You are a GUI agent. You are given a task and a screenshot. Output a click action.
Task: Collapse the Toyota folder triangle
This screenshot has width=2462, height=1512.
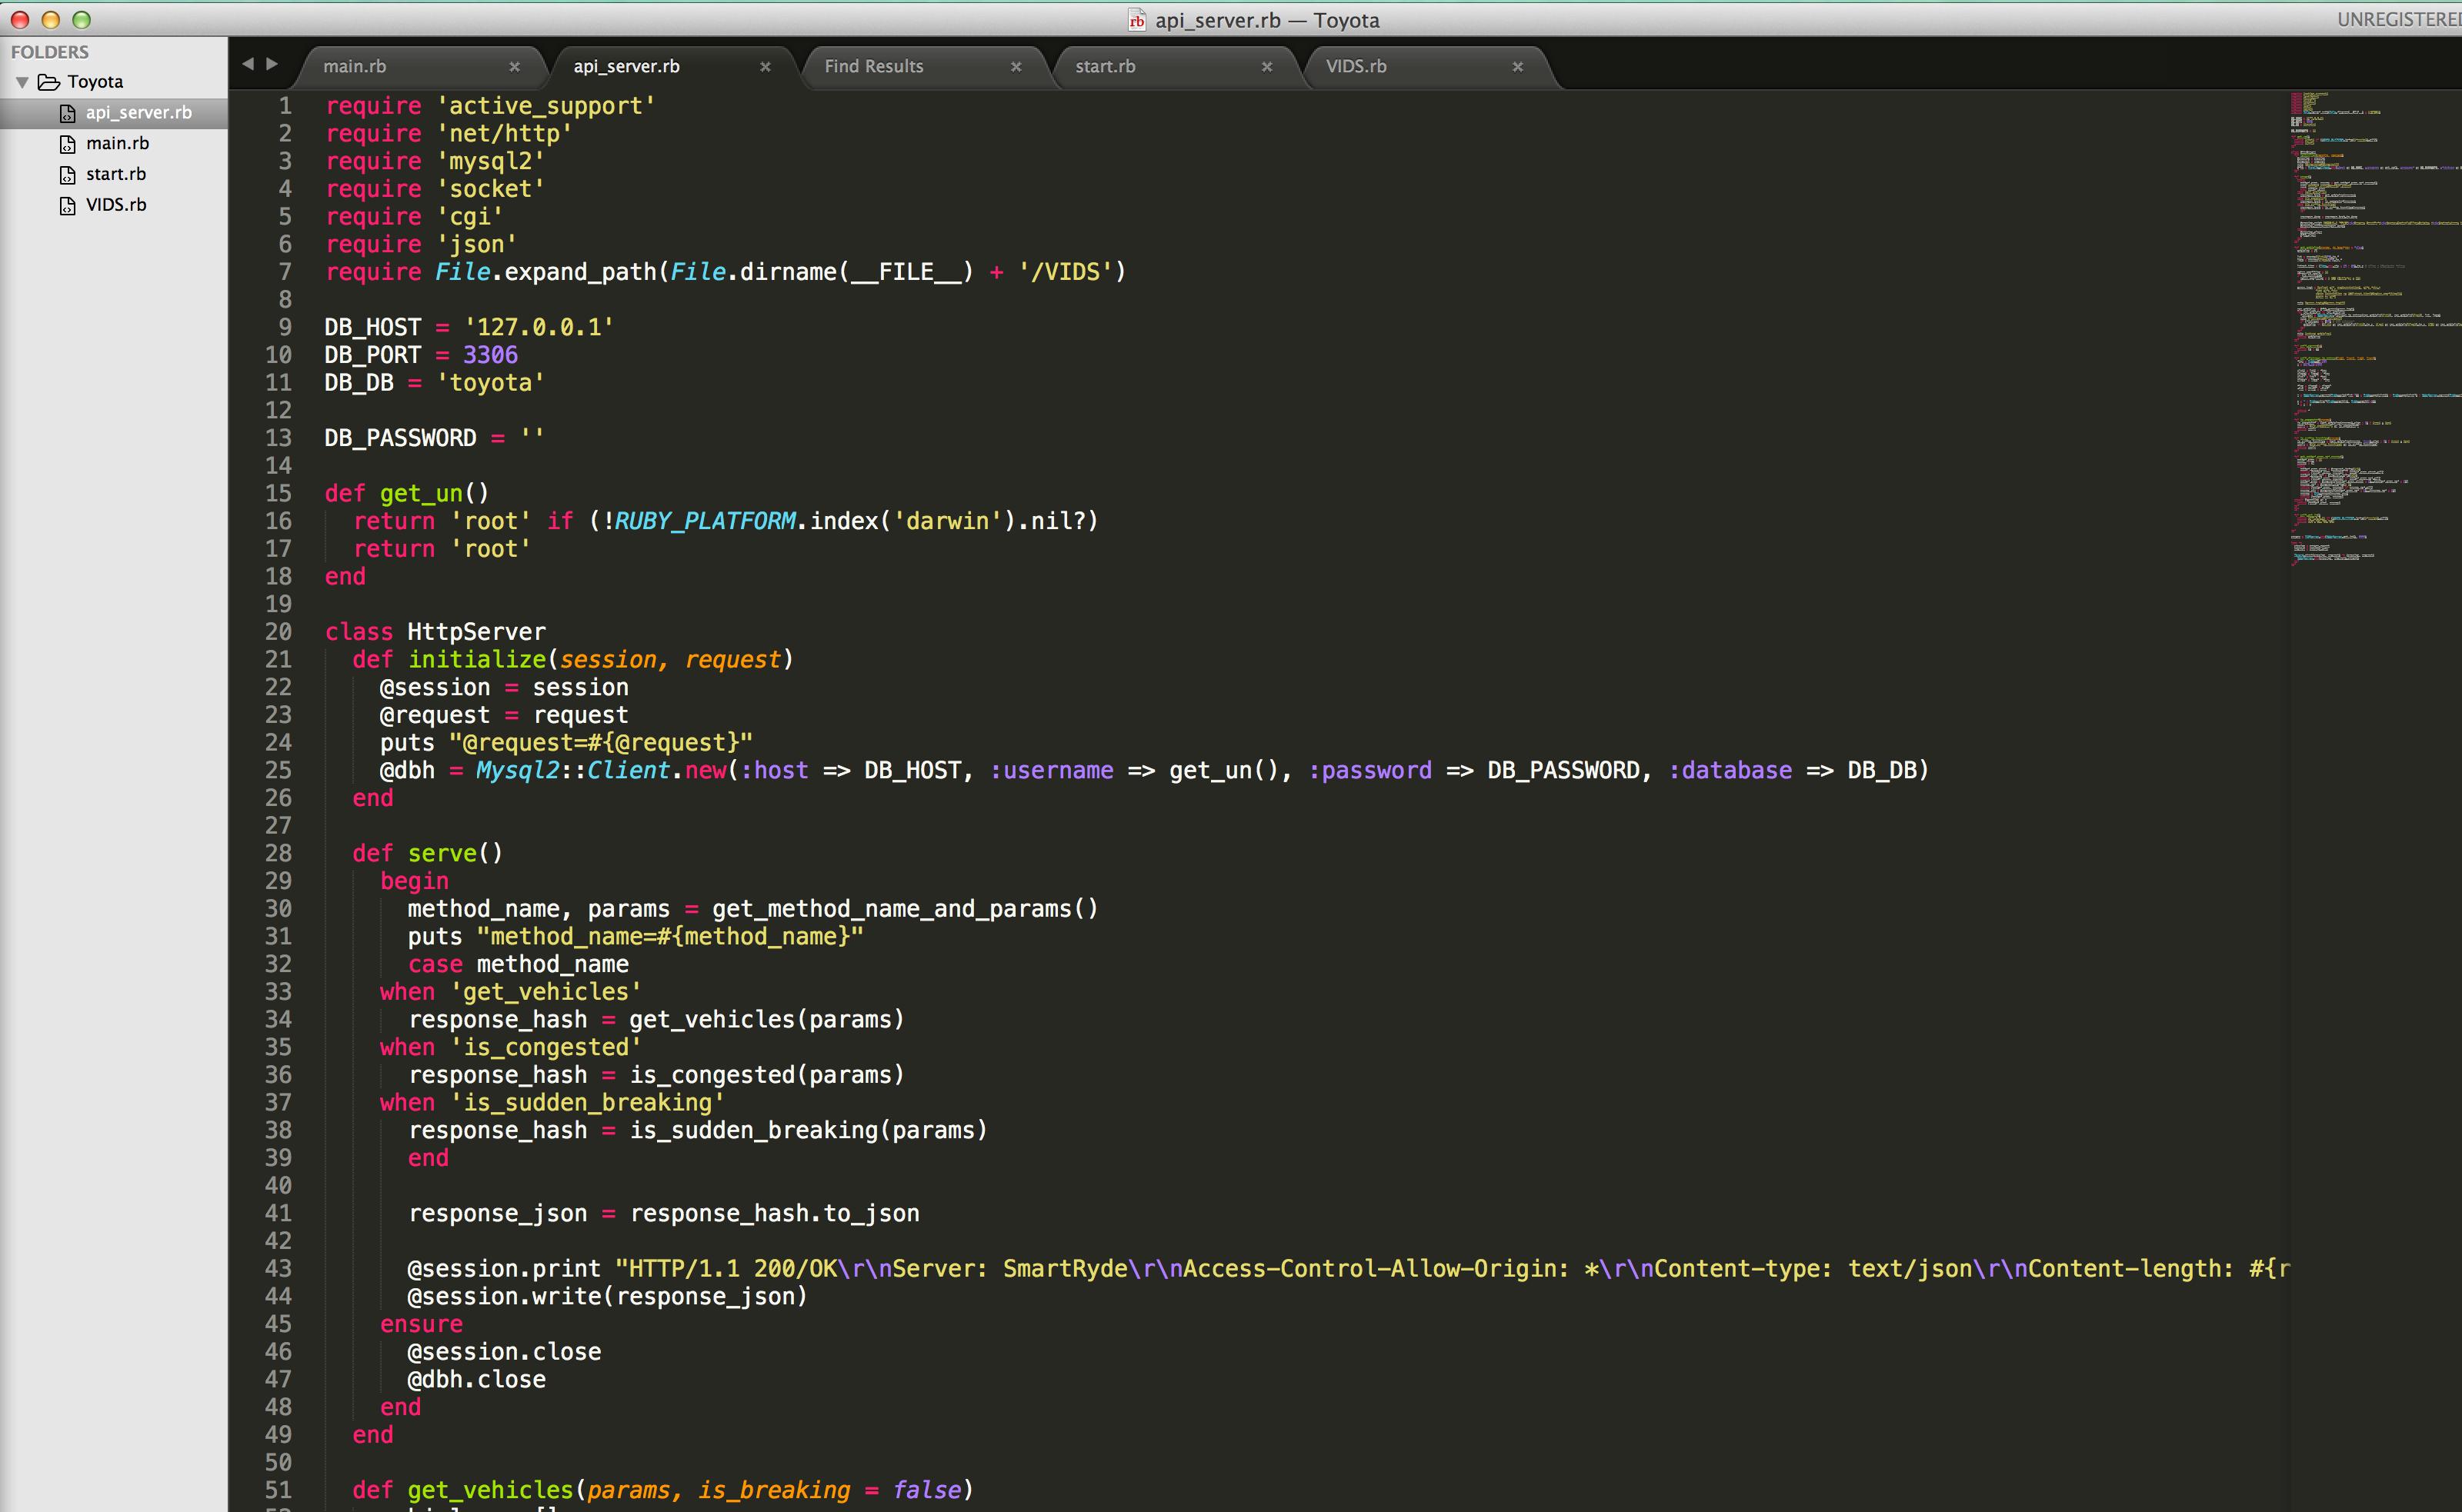click(x=22, y=82)
